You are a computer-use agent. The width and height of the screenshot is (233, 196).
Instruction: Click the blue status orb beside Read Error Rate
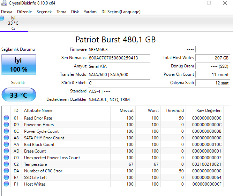click(6, 118)
